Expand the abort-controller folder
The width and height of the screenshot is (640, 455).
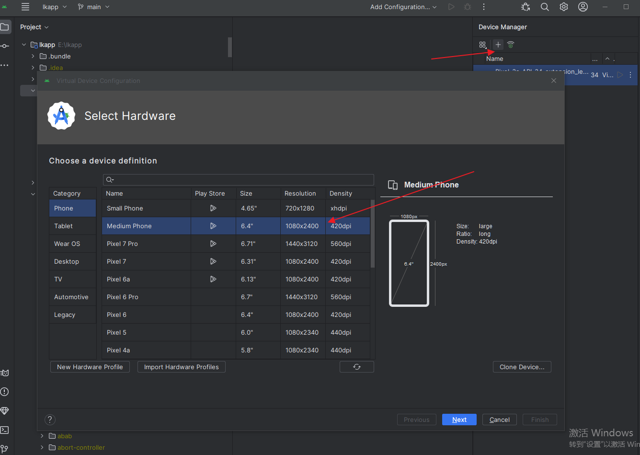(x=42, y=447)
